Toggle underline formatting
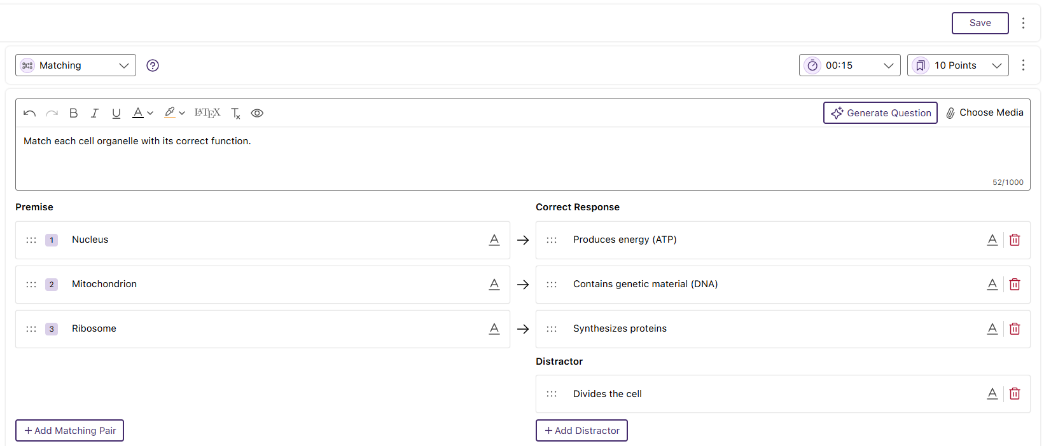1044x446 pixels. [x=116, y=113]
